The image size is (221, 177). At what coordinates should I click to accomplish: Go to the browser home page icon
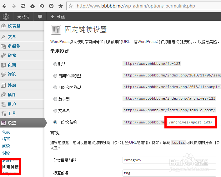tap(33, 6)
